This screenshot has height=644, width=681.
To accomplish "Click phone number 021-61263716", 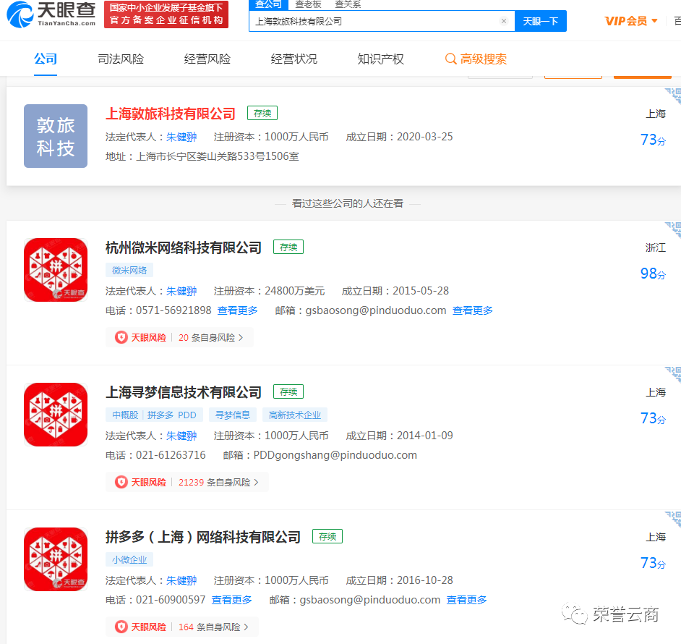I will [x=171, y=455].
